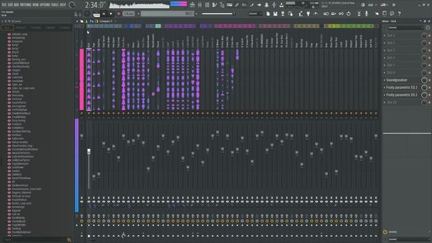Viewport: 432px width, 243px height.
Task: Click the shopping cart icon
Action: pyautogui.click(x=394, y=5)
